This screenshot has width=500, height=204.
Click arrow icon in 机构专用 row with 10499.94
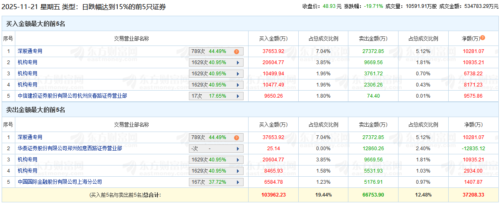[238, 74]
